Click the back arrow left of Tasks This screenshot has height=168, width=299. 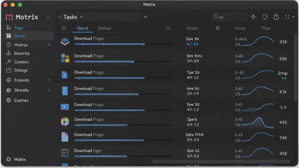click(x=59, y=17)
